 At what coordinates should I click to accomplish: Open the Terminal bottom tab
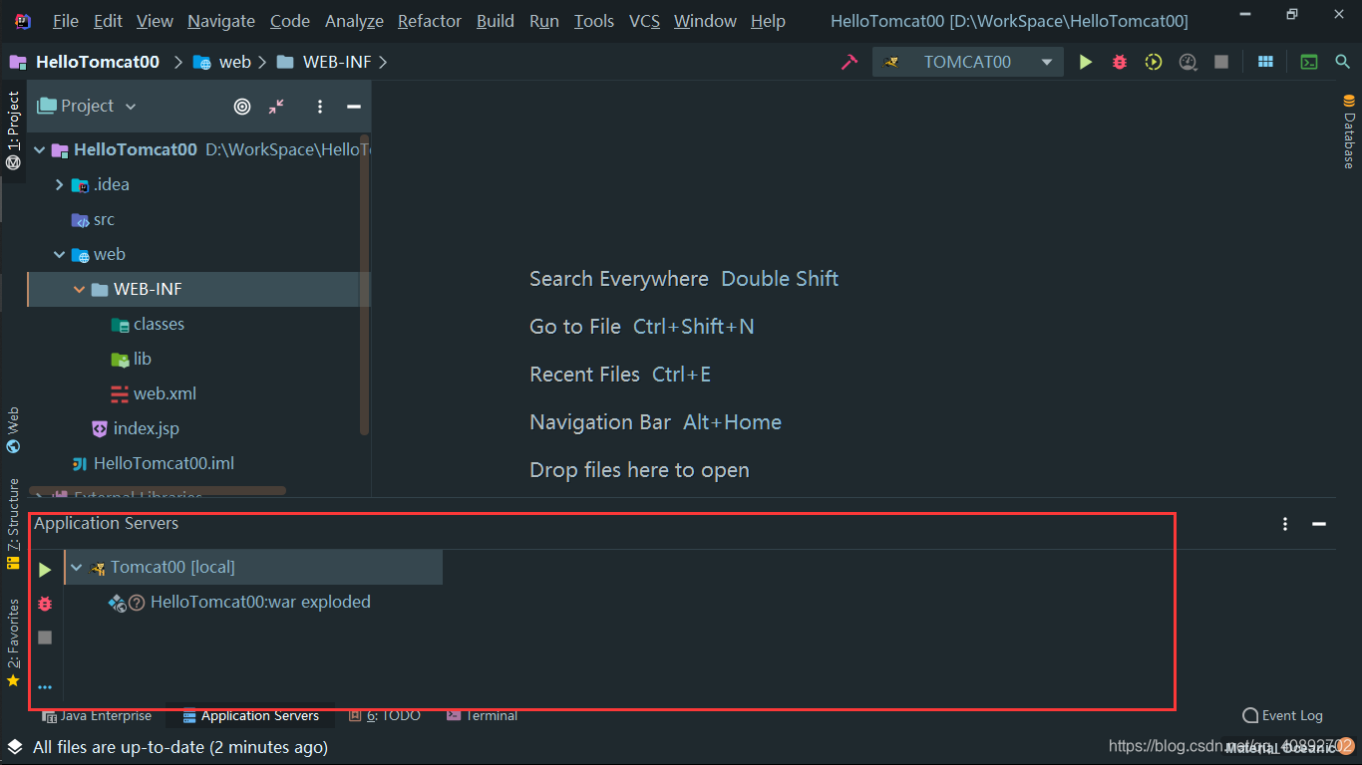[483, 716]
